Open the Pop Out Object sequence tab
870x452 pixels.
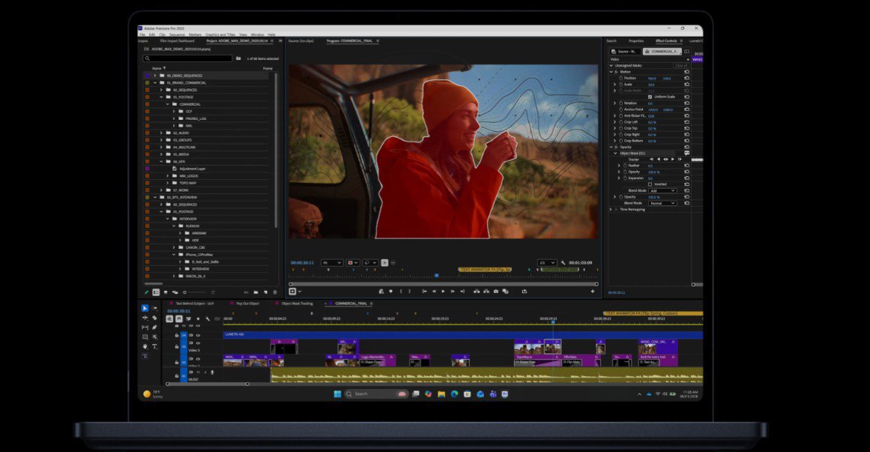pyautogui.click(x=247, y=304)
